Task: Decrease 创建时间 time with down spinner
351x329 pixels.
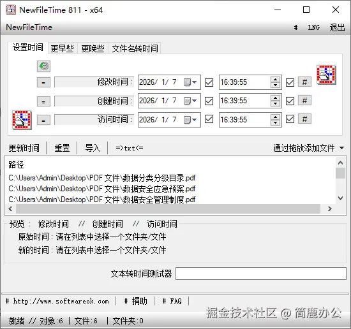Action: [x=275, y=104]
